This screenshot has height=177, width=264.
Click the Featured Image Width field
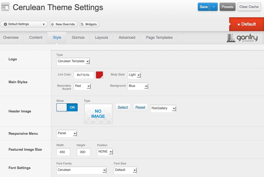[63, 152]
